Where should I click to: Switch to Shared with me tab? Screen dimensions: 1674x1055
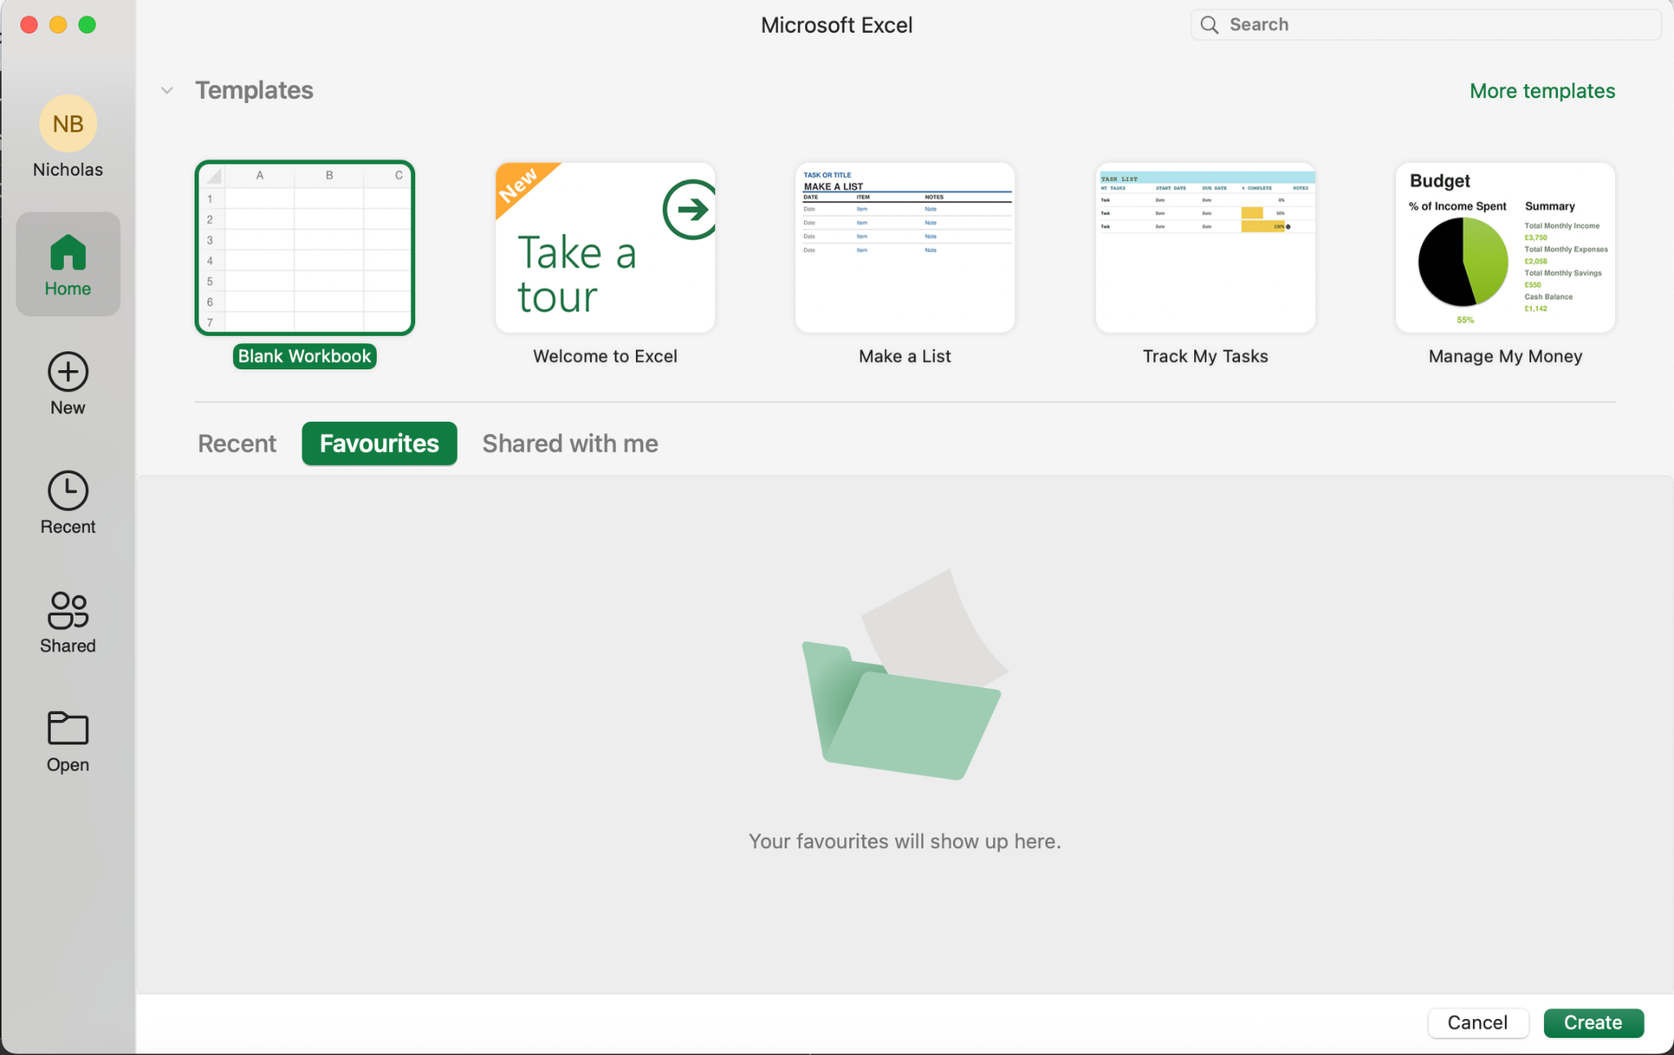(570, 444)
